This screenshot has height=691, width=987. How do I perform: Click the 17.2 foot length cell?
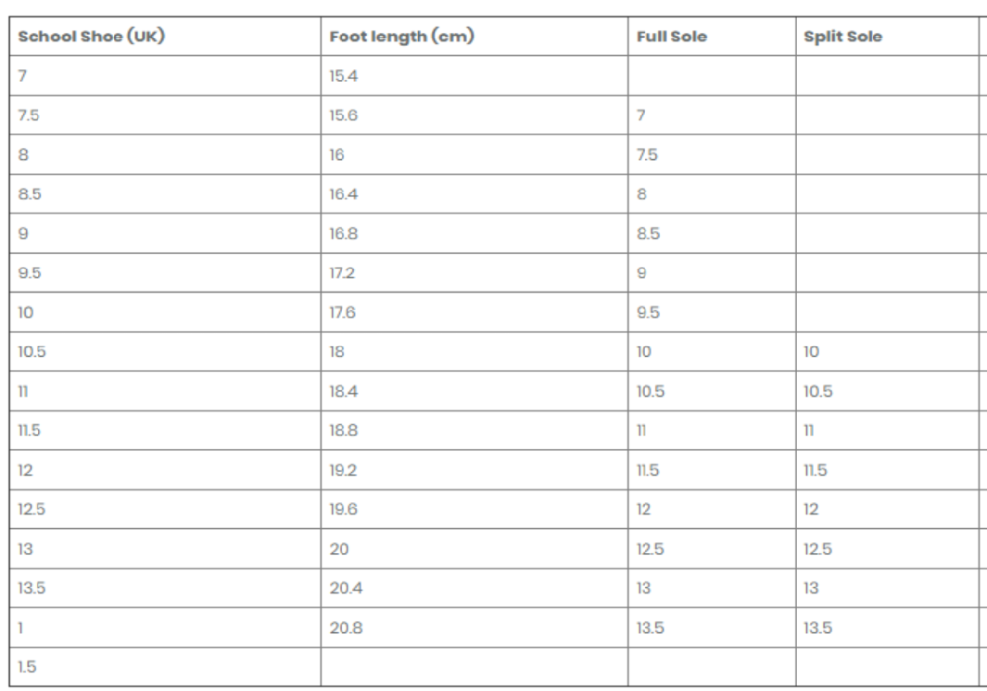[342, 273]
